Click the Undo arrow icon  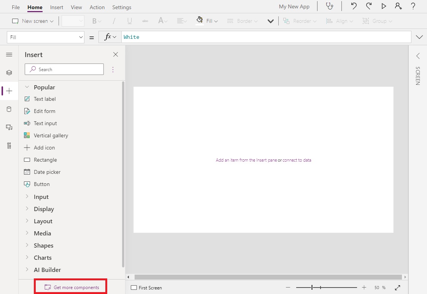[354, 6]
